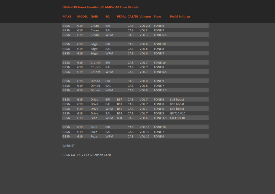The height and width of the screenshot is (194, 275).
Task: Select the Lead gain cell
Action: pyautogui.click(x=94, y=118)
